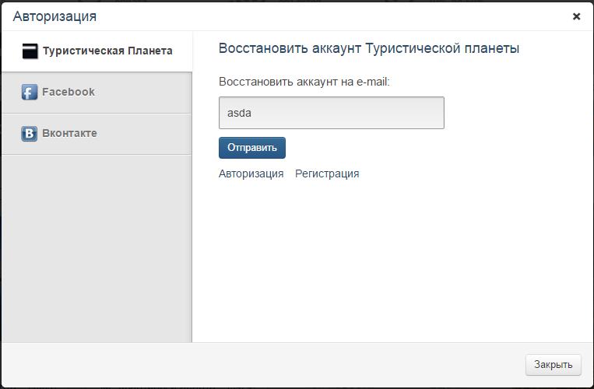Click the label Восстановить аккаунт на e-mail
Screen dimensions: 594x389
click(x=309, y=81)
